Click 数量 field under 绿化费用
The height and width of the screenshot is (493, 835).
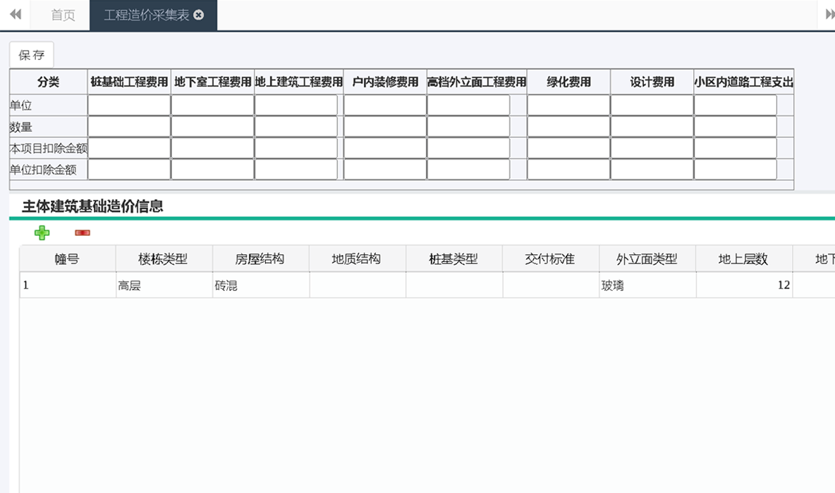point(568,127)
